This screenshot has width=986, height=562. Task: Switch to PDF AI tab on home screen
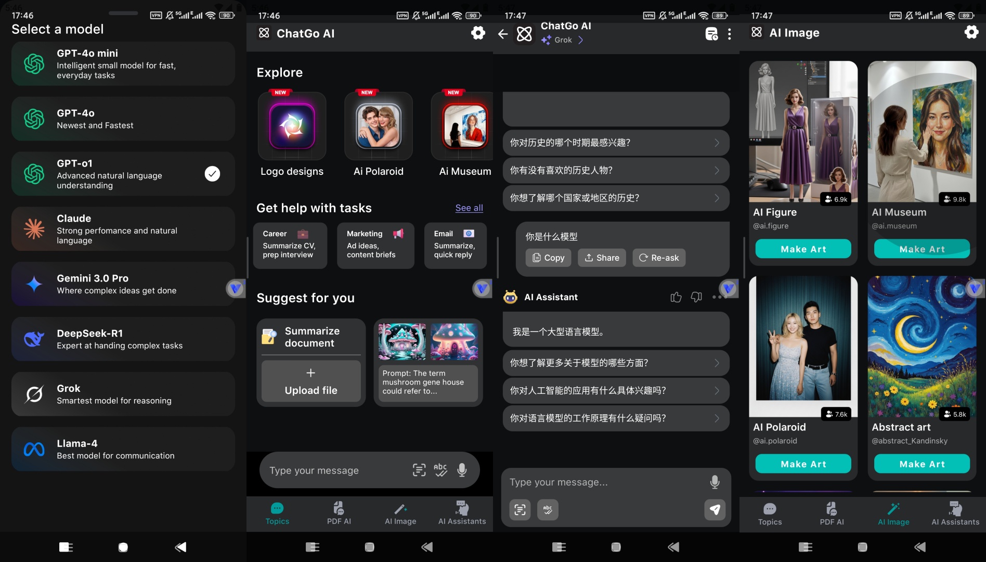[x=339, y=514]
